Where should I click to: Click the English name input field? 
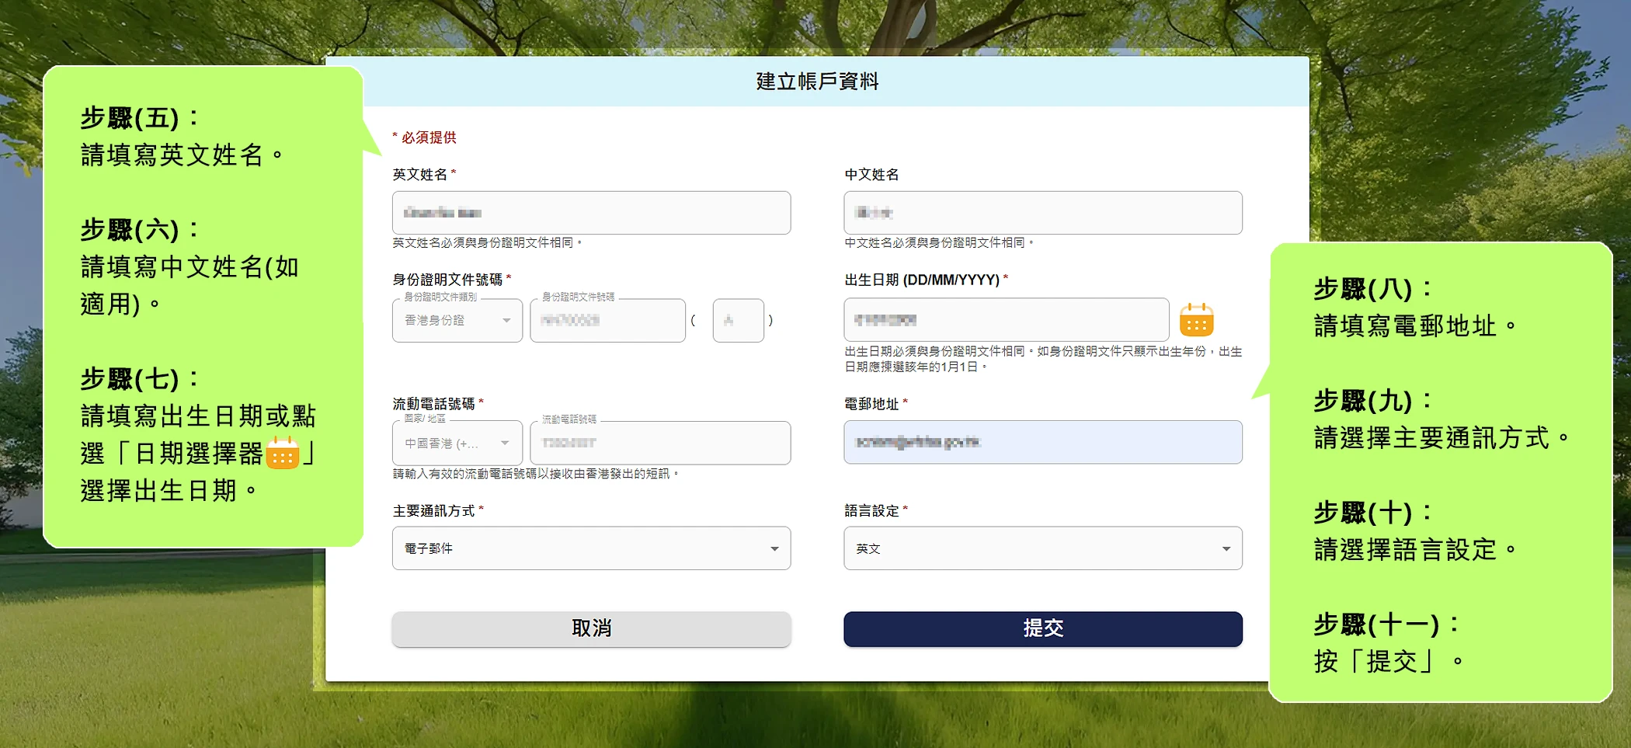click(591, 213)
